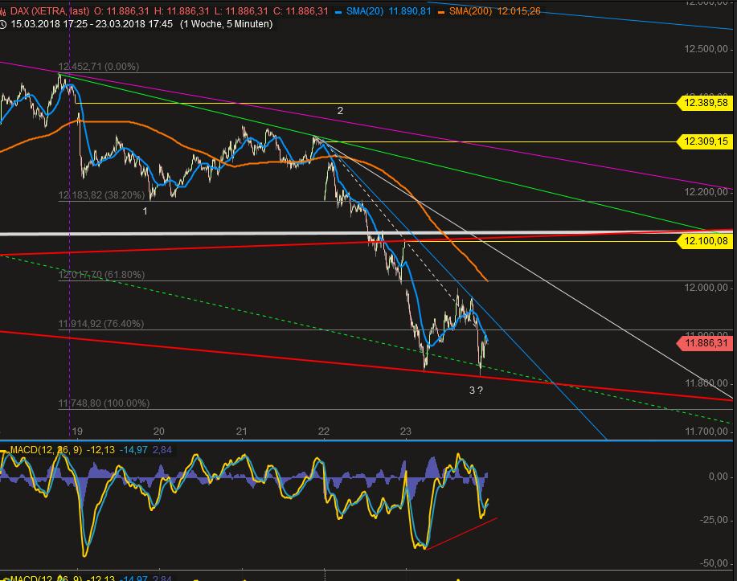Screen dimensions: 737x581
Task: Click the yellow 12.100,08 price flag
Action: click(x=703, y=240)
